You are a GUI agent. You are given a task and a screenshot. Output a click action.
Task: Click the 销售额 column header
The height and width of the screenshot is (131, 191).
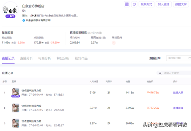[x=150, y=82]
